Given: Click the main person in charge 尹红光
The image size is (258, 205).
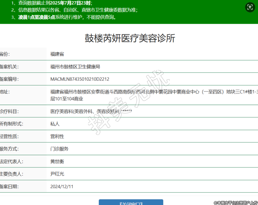Looking at the screenshot, I should (x=57, y=174).
